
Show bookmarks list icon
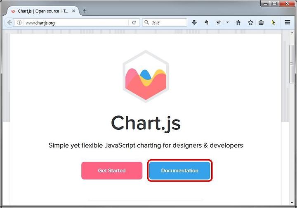click(x=261, y=23)
